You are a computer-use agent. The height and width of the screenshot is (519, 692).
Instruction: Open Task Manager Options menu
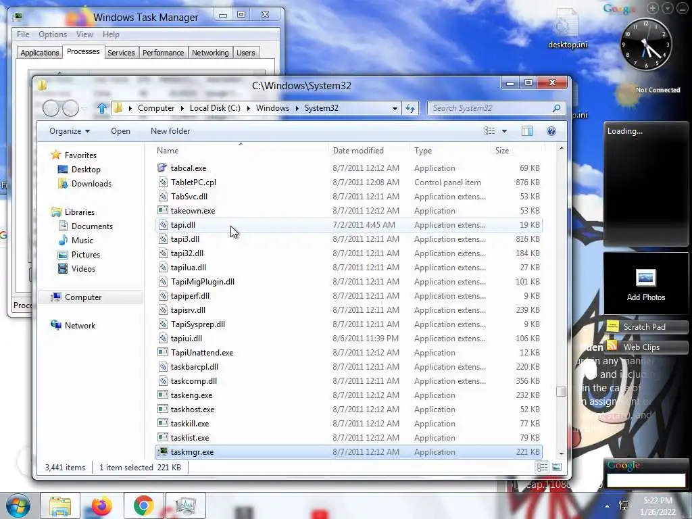(53, 34)
